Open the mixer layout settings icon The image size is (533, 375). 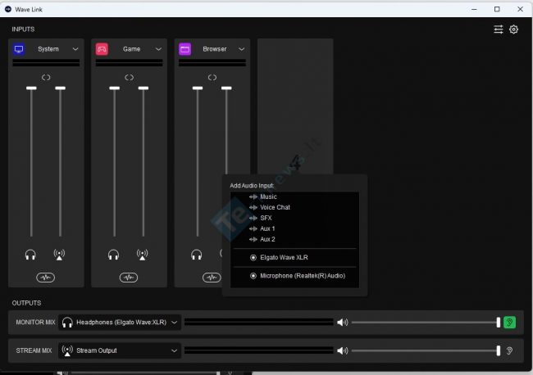(499, 29)
